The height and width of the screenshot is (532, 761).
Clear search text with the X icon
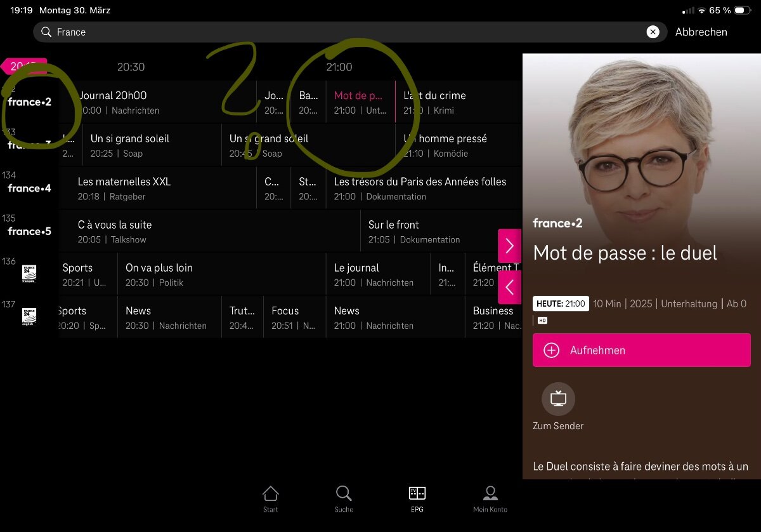click(653, 32)
